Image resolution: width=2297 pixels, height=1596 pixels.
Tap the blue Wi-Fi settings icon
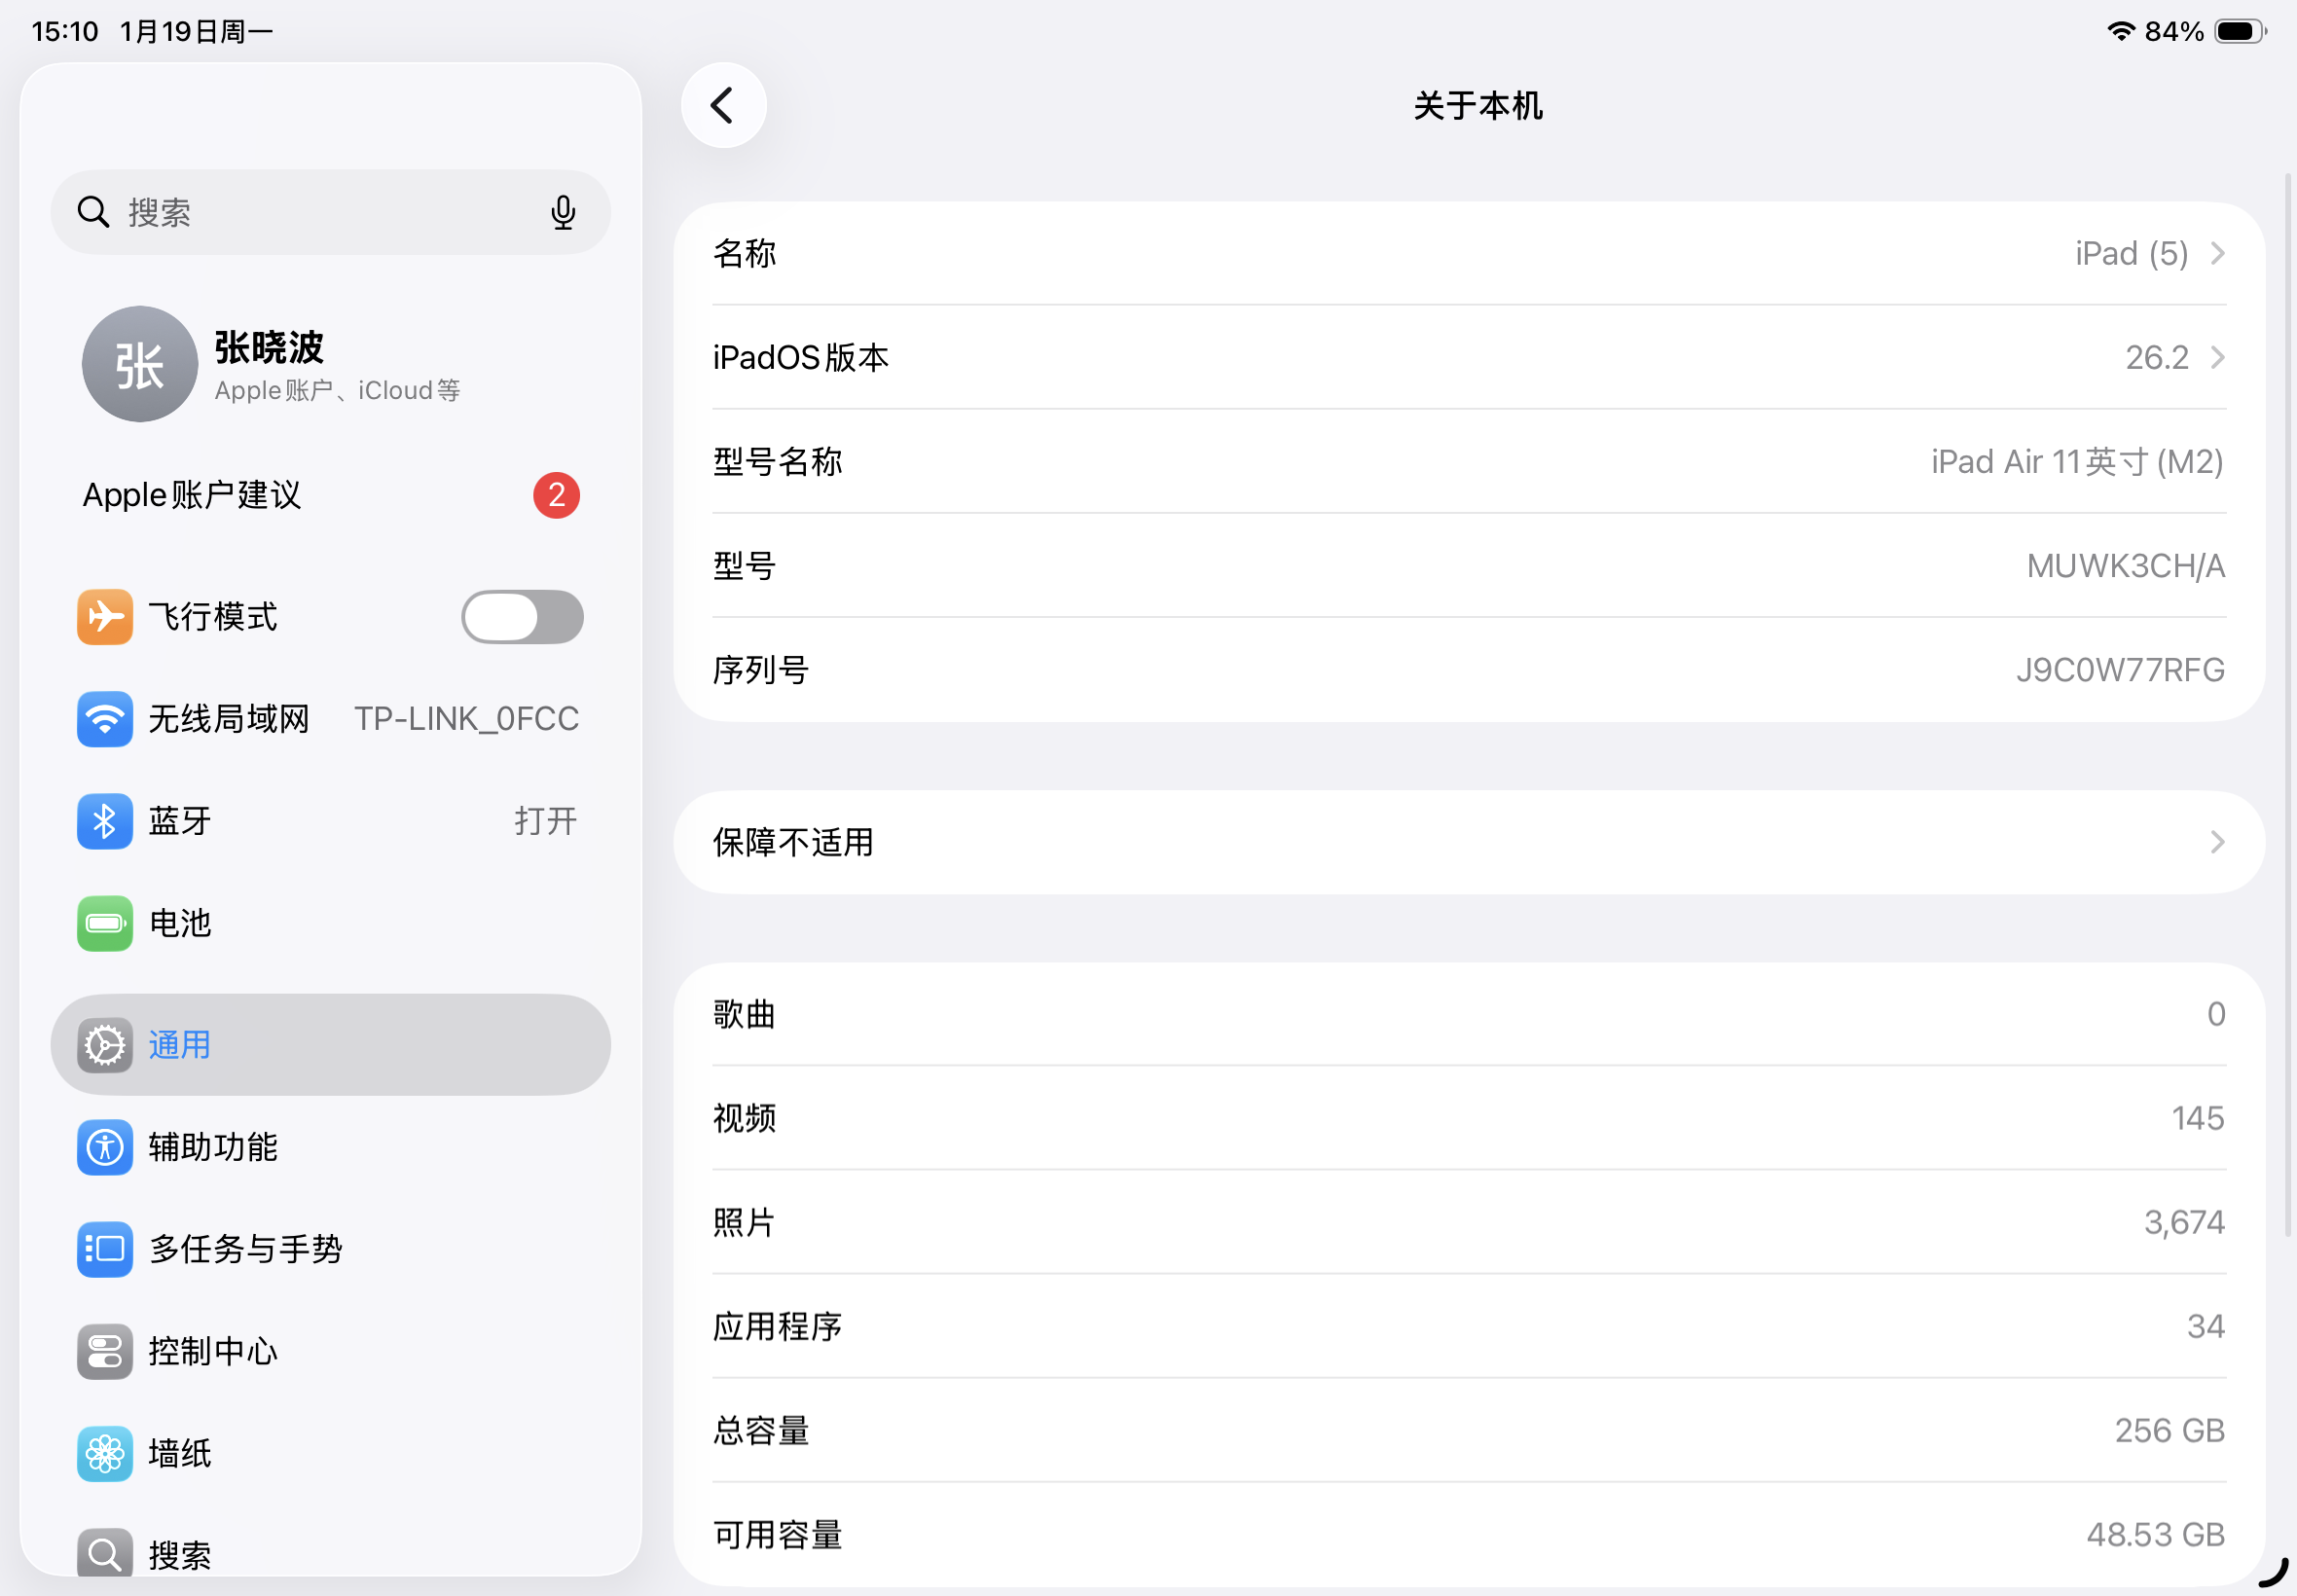(105, 719)
